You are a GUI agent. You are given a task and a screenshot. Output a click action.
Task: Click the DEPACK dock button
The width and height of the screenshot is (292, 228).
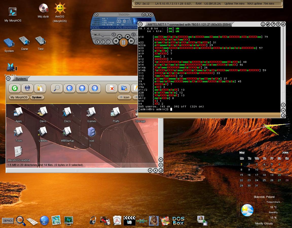tap(8, 221)
